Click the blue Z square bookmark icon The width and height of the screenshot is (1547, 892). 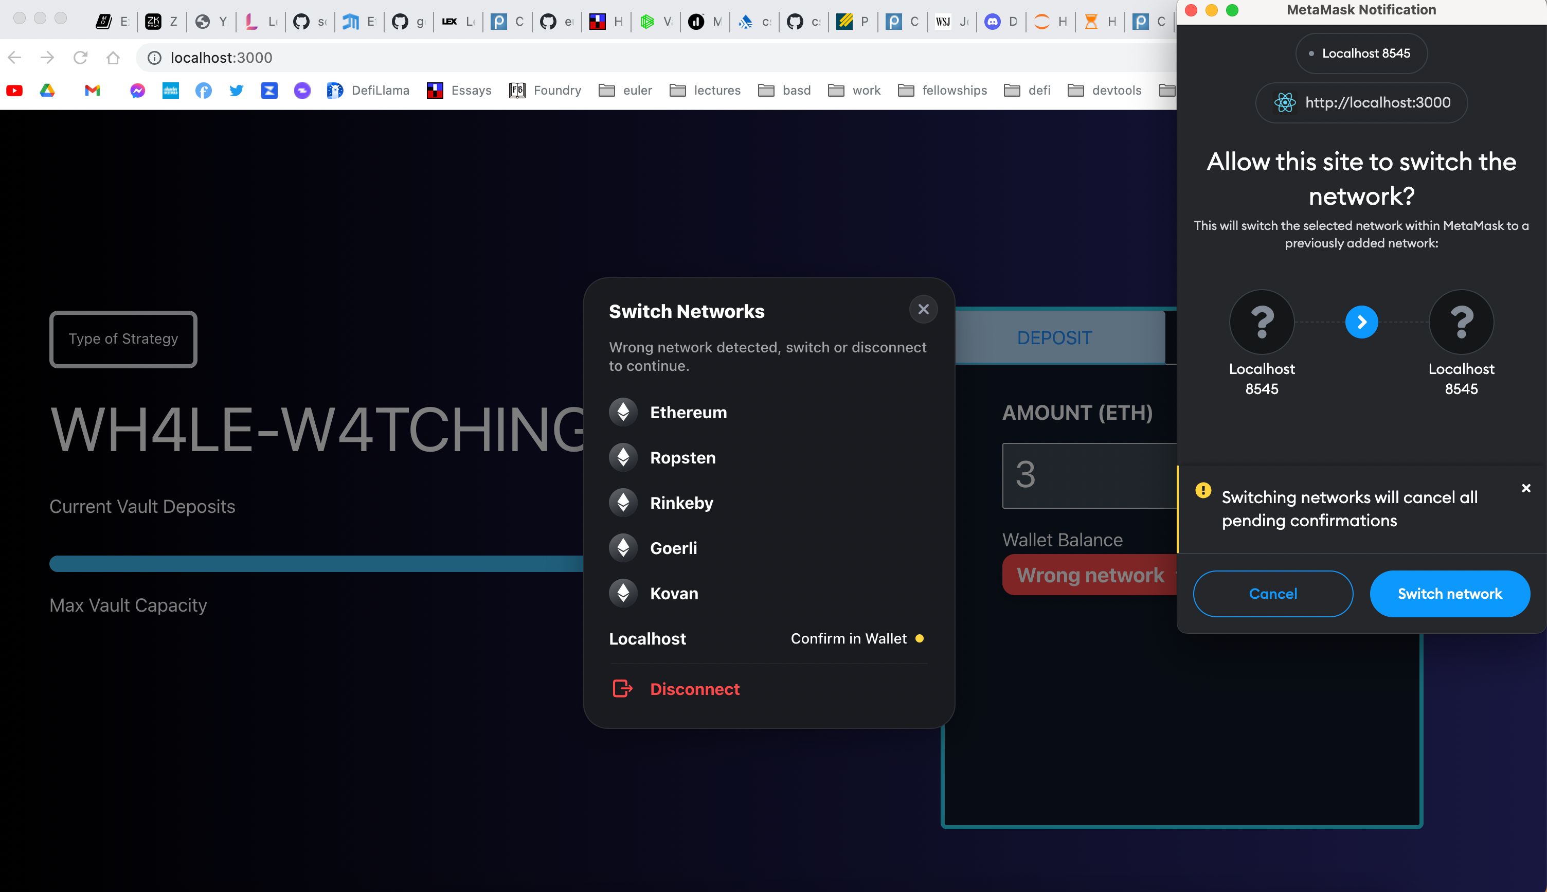(269, 91)
